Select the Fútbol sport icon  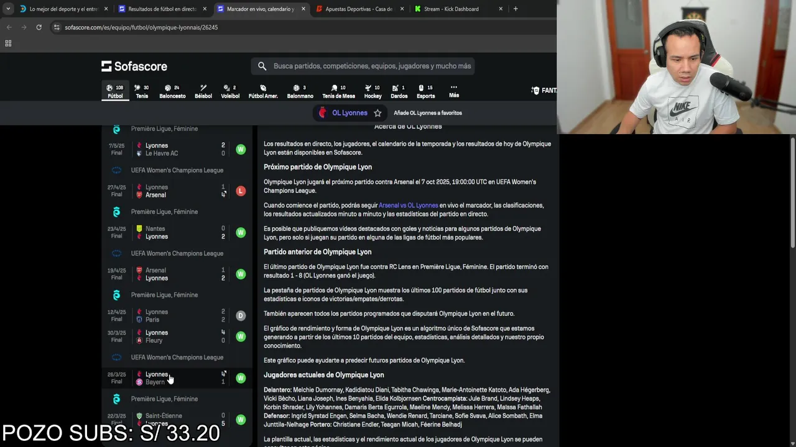115,91
